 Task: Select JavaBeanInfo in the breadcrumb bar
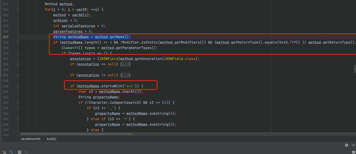[x=31, y=139]
